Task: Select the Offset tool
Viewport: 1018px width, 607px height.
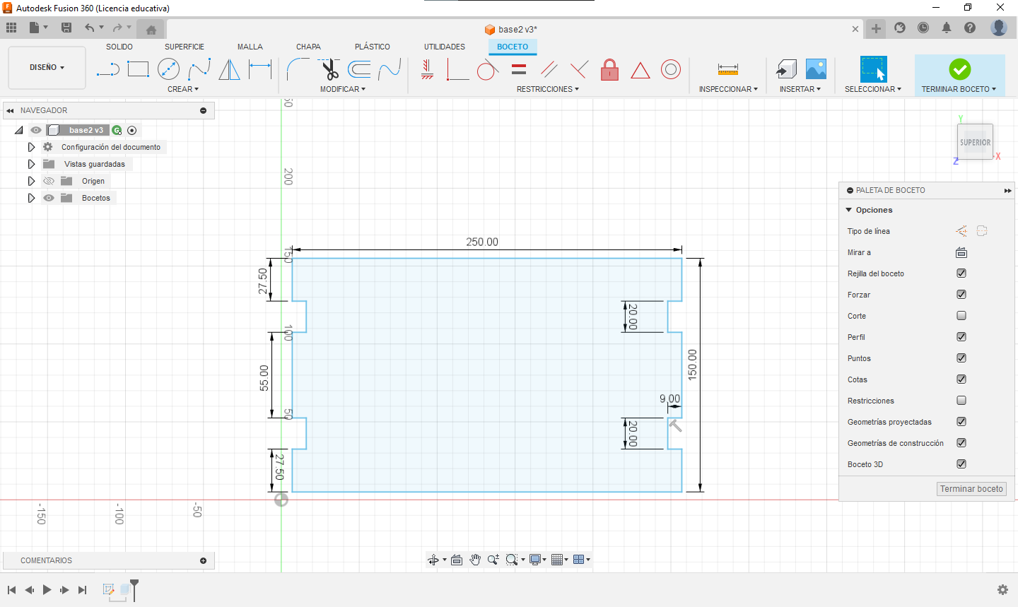Action: click(359, 69)
